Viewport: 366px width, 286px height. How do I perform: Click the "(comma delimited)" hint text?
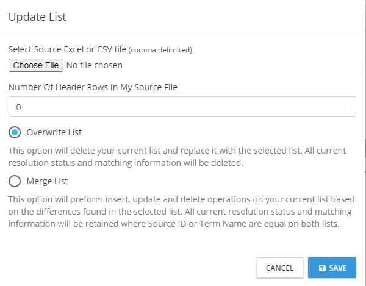160,50
